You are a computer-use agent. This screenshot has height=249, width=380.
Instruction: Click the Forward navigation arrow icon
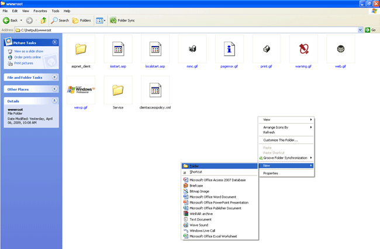click(x=29, y=20)
